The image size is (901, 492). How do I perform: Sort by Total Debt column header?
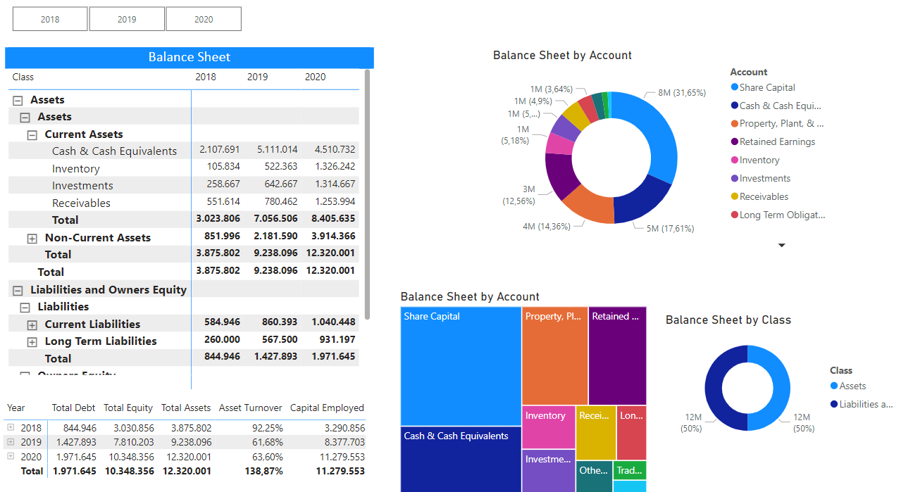pos(74,408)
